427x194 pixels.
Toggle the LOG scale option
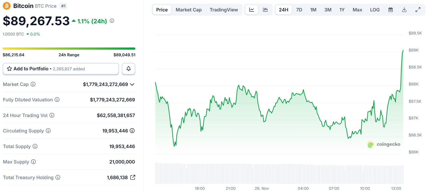pyautogui.click(x=375, y=10)
